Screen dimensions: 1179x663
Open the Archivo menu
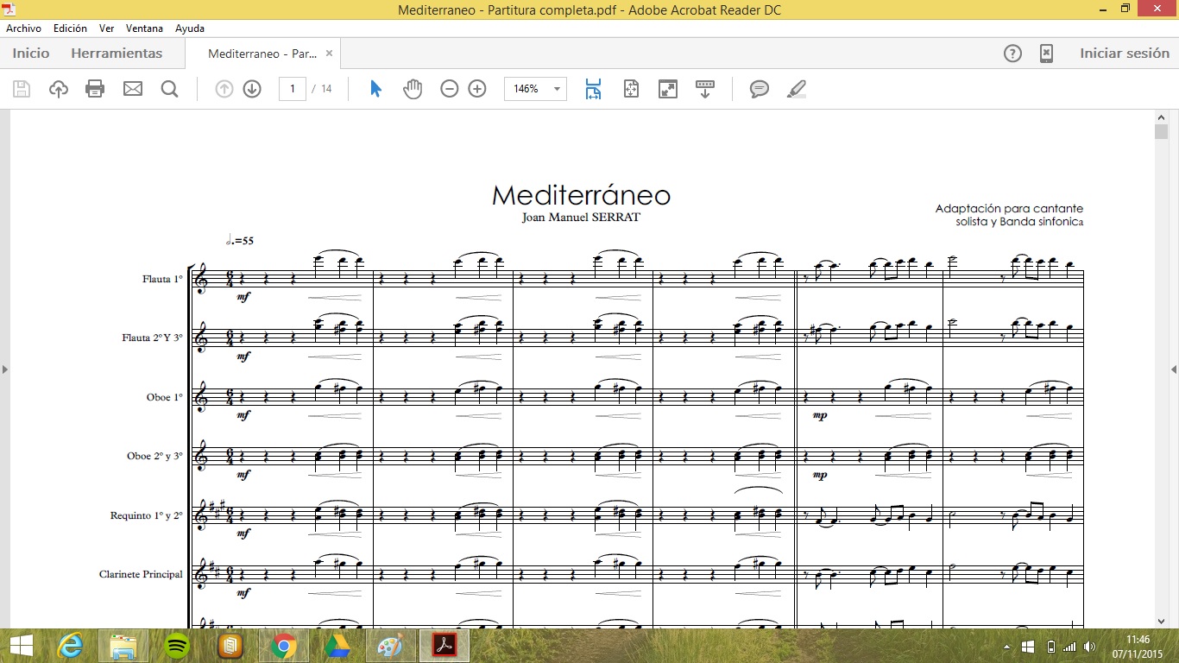24,28
